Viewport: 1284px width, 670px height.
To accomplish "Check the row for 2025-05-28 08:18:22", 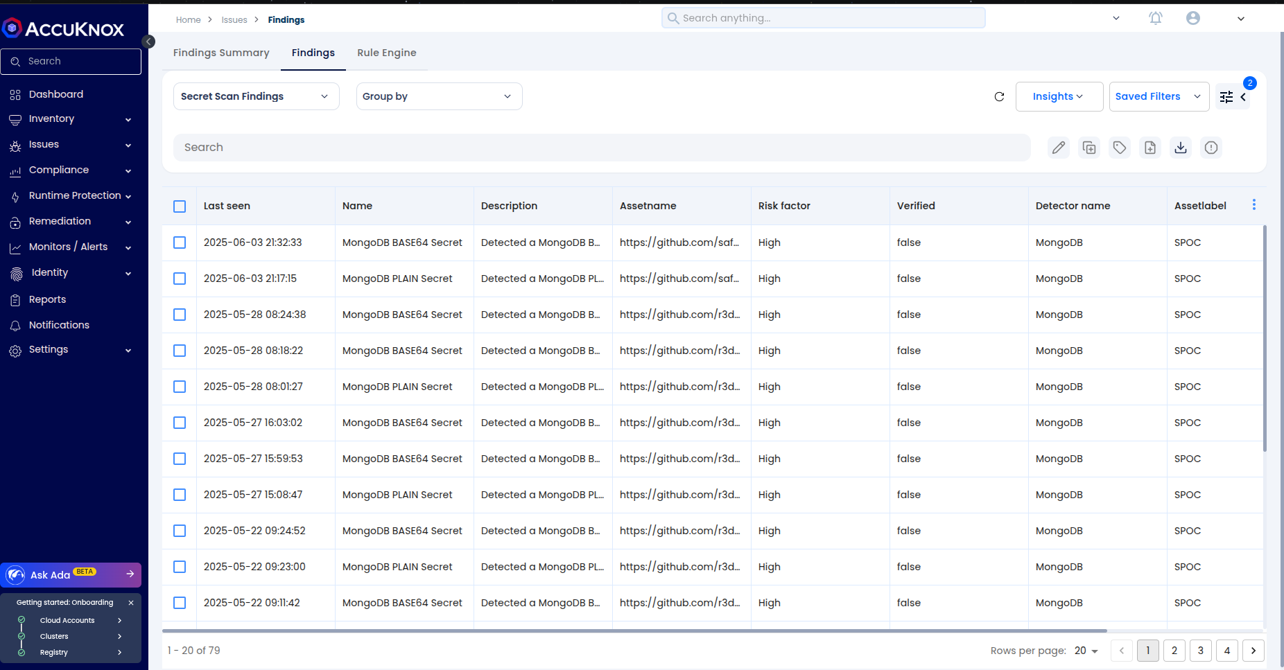I will [180, 351].
